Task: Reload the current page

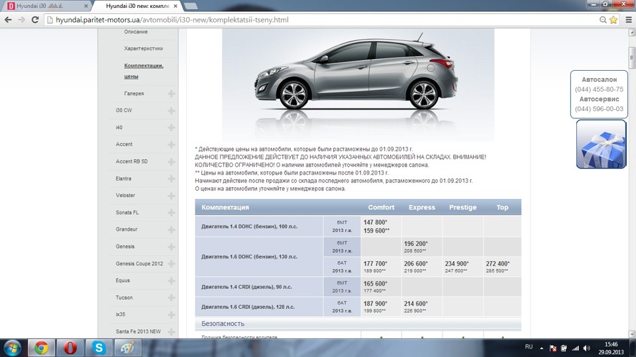Action: pos(35,19)
